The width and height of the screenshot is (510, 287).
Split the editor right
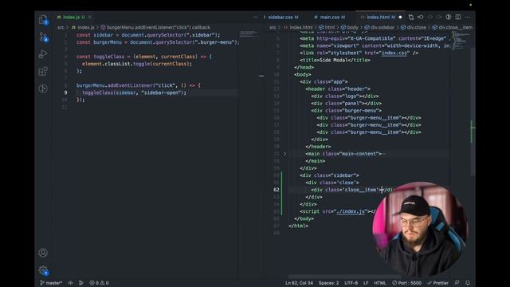(x=458, y=17)
